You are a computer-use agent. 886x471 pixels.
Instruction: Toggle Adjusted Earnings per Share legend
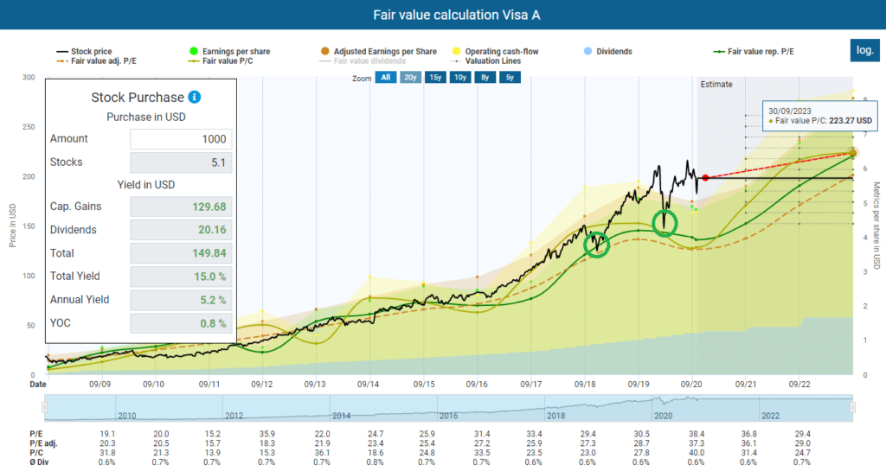[379, 51]
